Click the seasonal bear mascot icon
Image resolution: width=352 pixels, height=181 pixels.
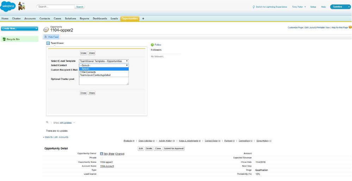(21, 6)
